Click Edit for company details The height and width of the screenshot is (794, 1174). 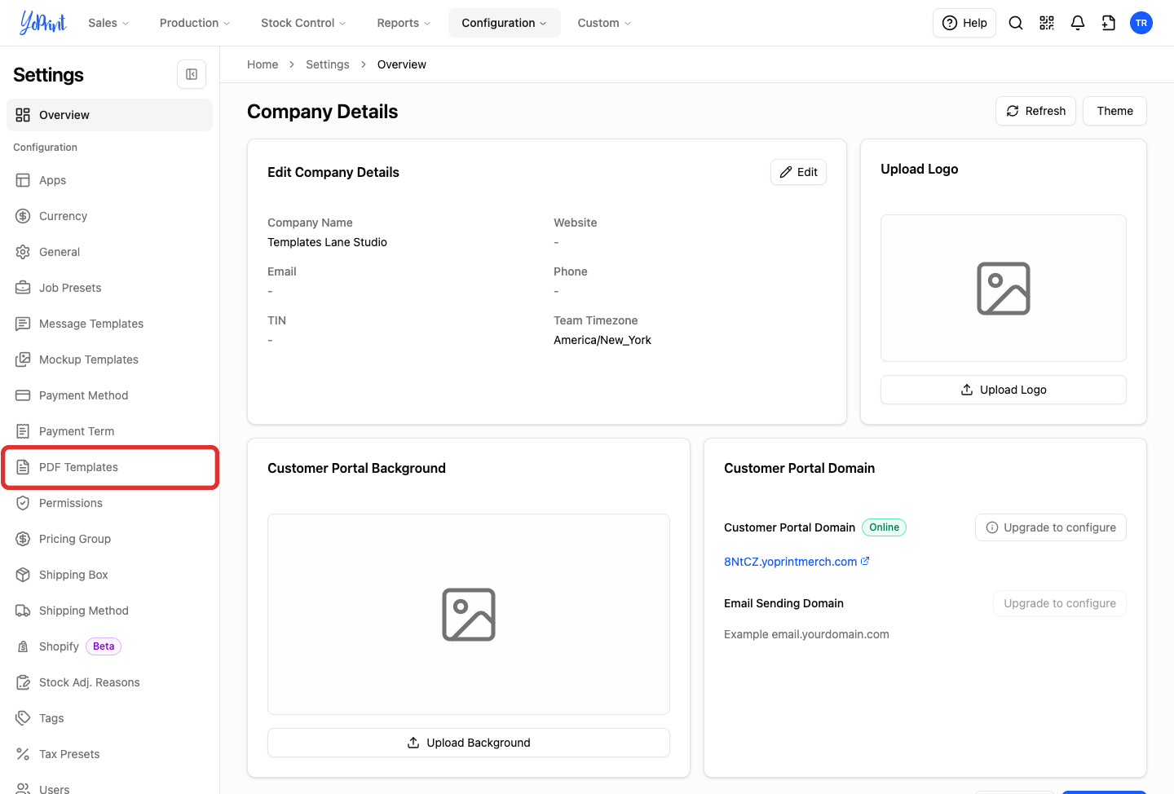point(798,172)
